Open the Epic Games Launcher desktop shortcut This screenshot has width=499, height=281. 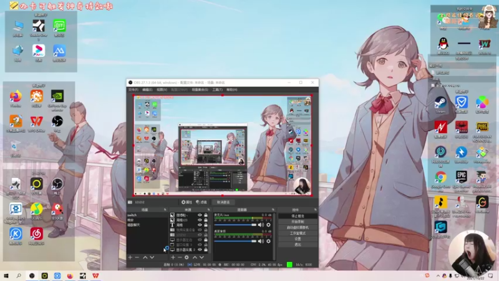(462, 181)
